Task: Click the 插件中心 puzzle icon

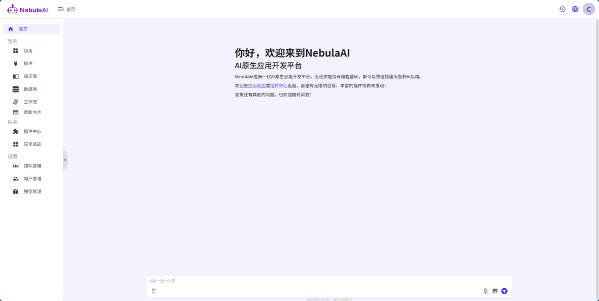Action: [16, 131]
